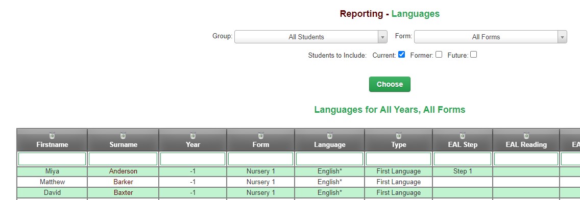The image size is (580, 200).
Task: Click the bin icon above EAL Reading column
Action: pyautogui.click(x=526, y=136)
